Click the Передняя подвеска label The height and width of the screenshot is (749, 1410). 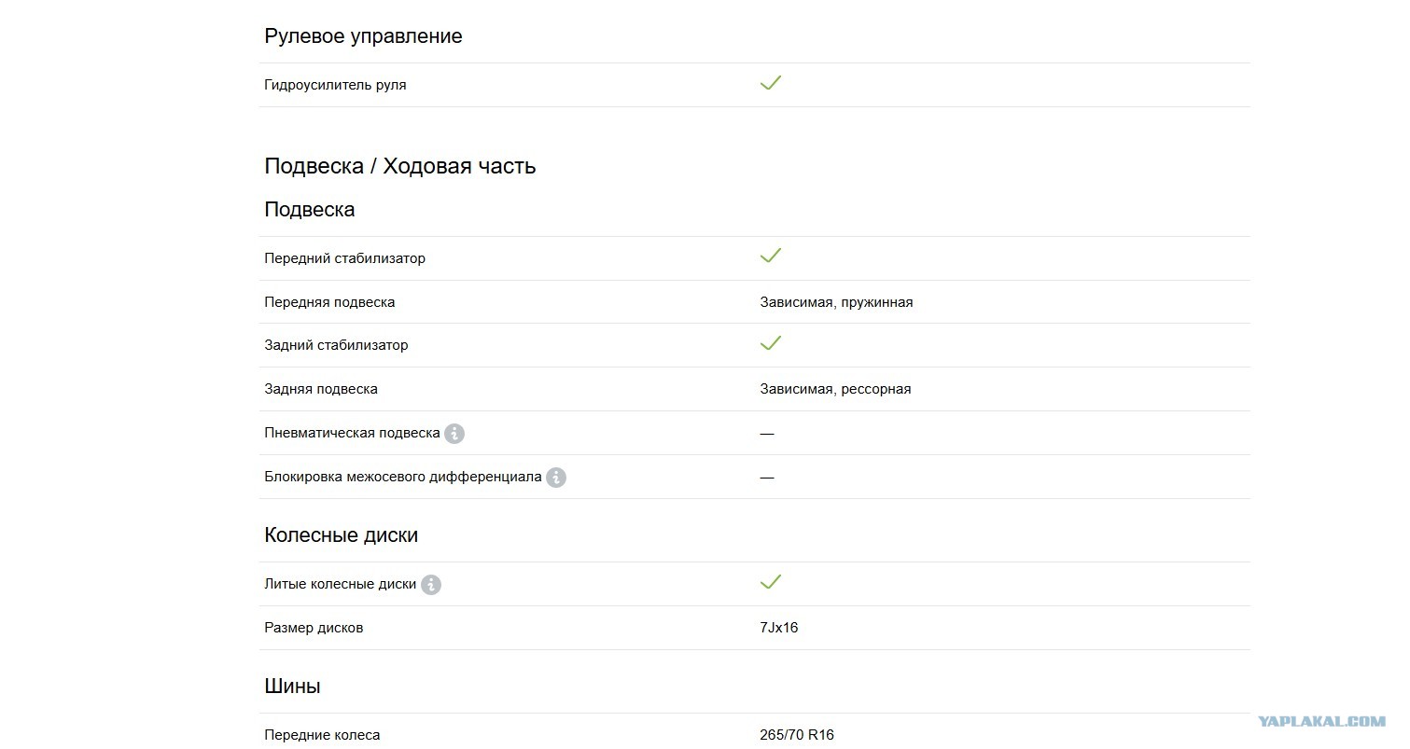tap(329, 302)
